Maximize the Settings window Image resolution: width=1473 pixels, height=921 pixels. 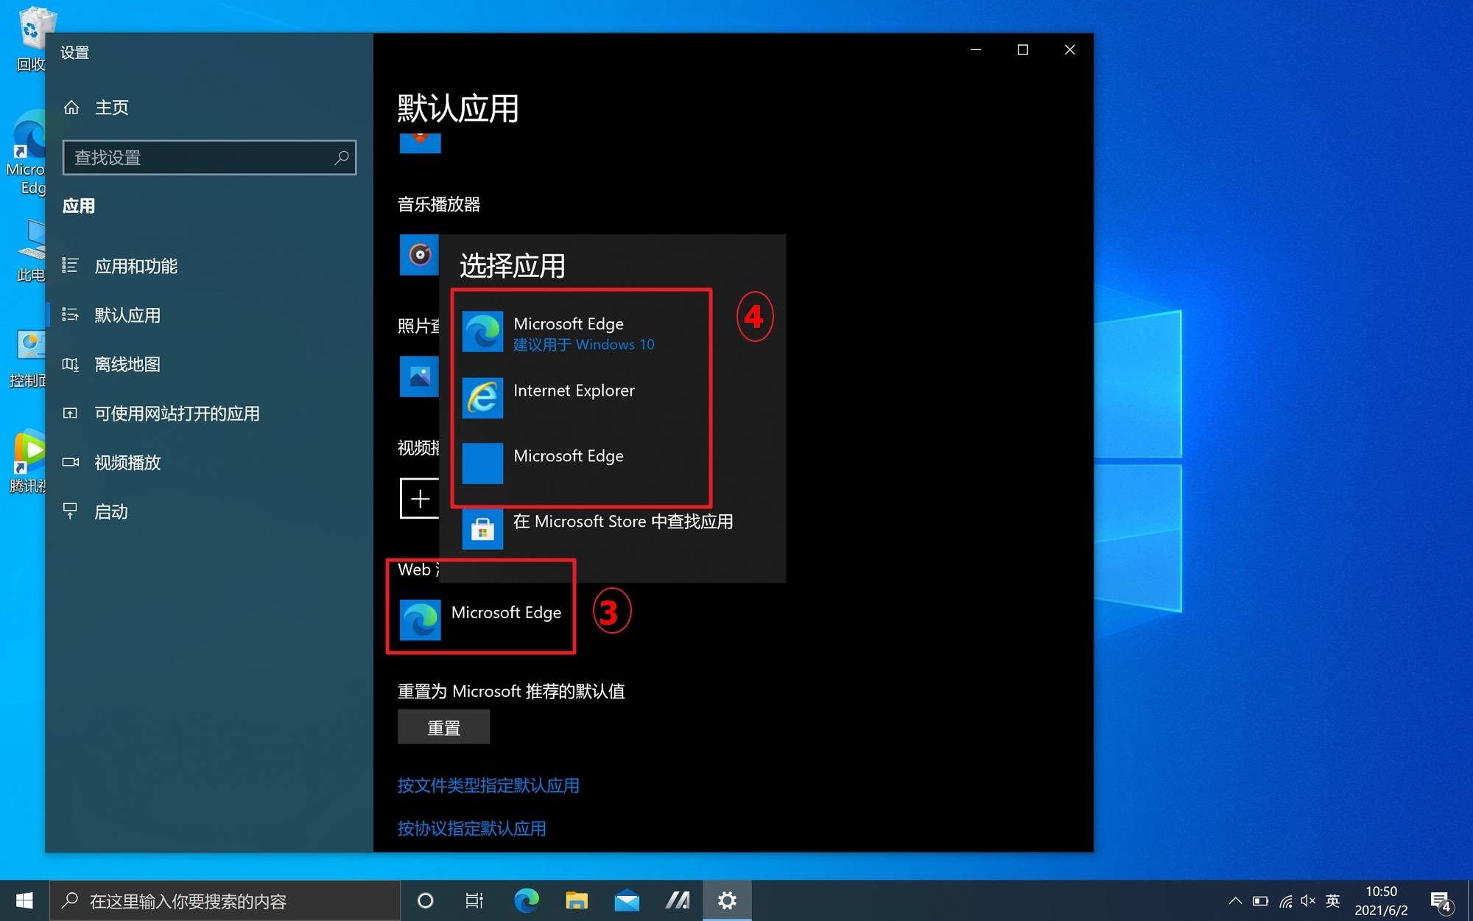(x=1023, y=50)
